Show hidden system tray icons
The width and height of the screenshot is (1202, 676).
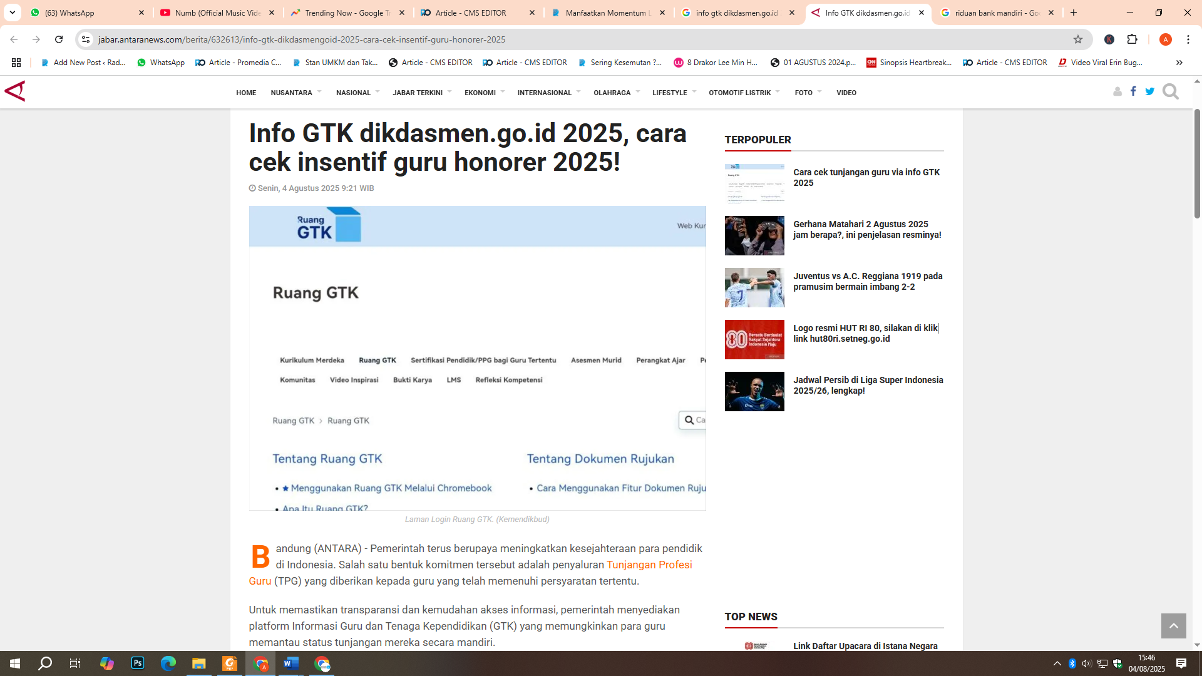(x=1057, y=663)
